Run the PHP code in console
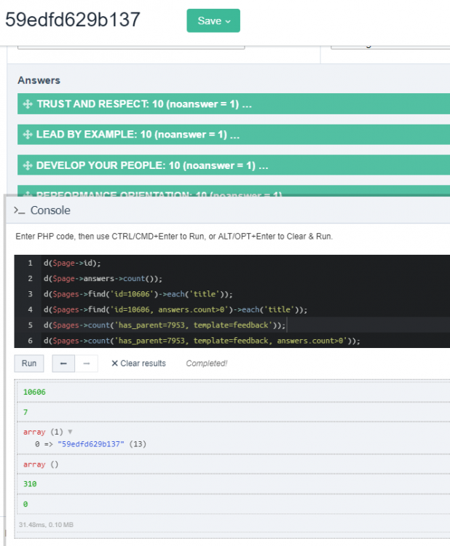The width and height of the screenshot is (450, 546). [x=29, y=363]
